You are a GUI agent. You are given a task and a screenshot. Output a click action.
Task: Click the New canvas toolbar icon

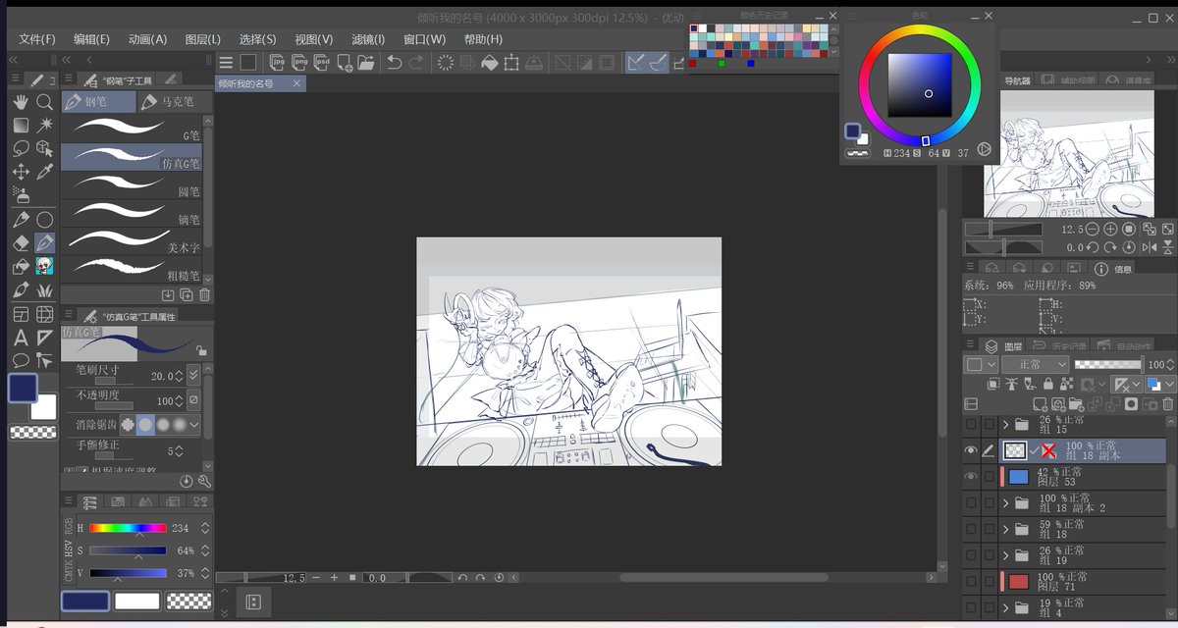[x=345, y=63]
